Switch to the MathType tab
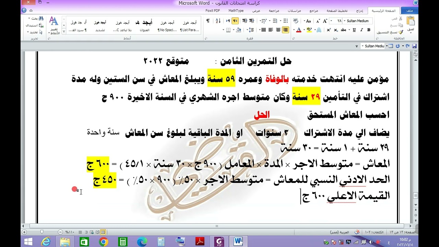The image size is (439, 247). 236,11
